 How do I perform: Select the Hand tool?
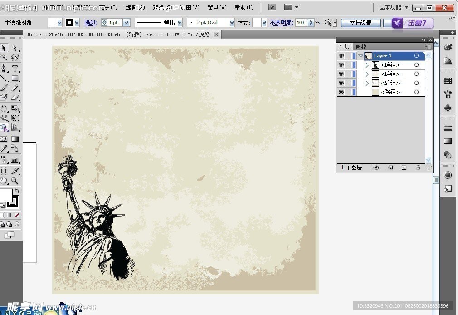4,181
